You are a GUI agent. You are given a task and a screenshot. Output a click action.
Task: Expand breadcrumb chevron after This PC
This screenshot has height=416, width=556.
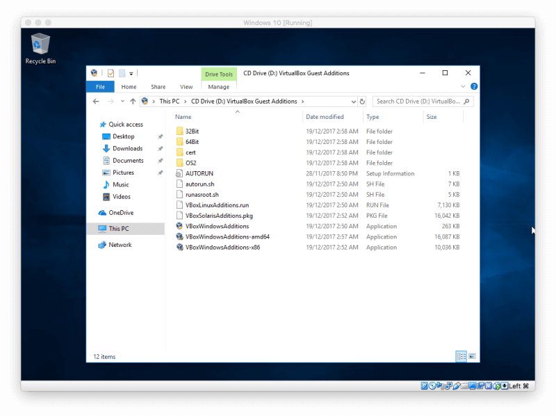click(185, 102)
